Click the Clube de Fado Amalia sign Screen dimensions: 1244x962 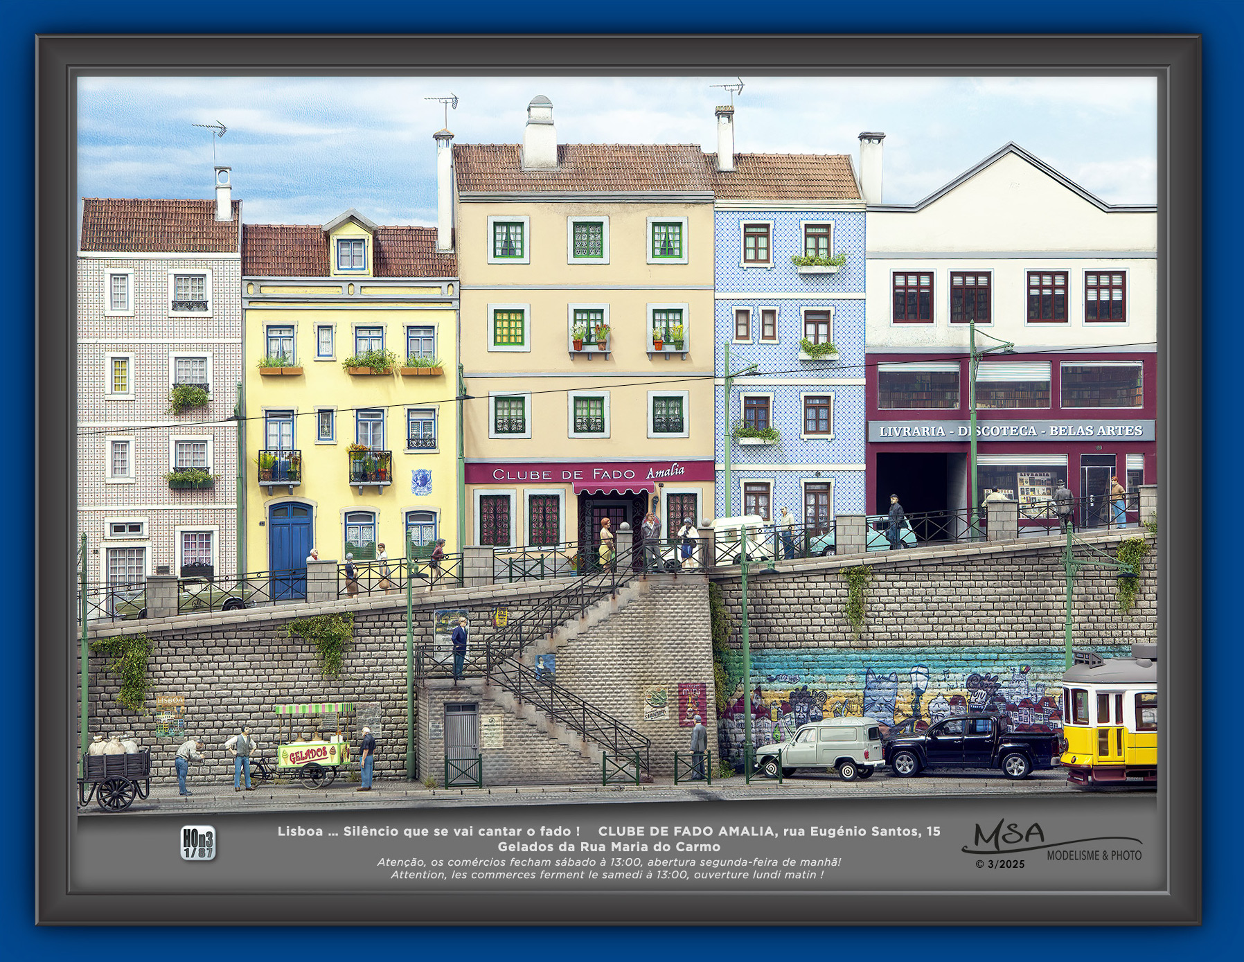coord(589,473)
